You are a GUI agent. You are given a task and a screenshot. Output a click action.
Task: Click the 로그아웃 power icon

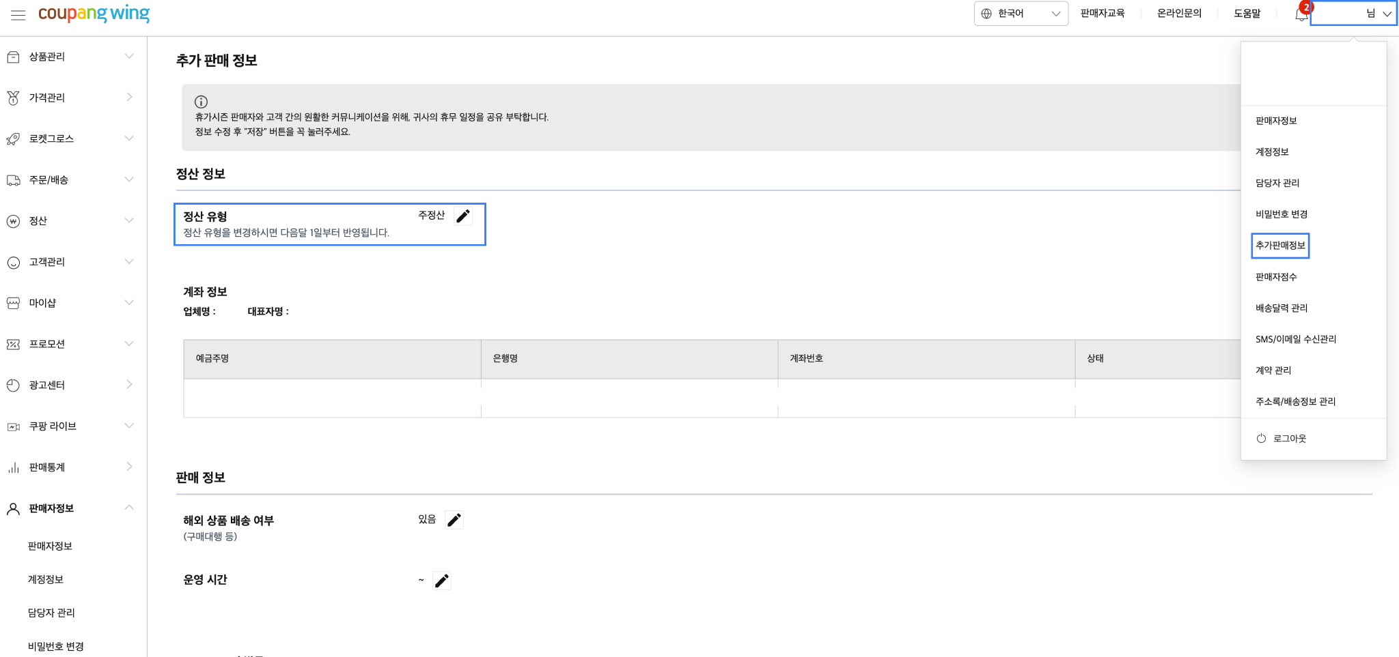click(1261, 439)
